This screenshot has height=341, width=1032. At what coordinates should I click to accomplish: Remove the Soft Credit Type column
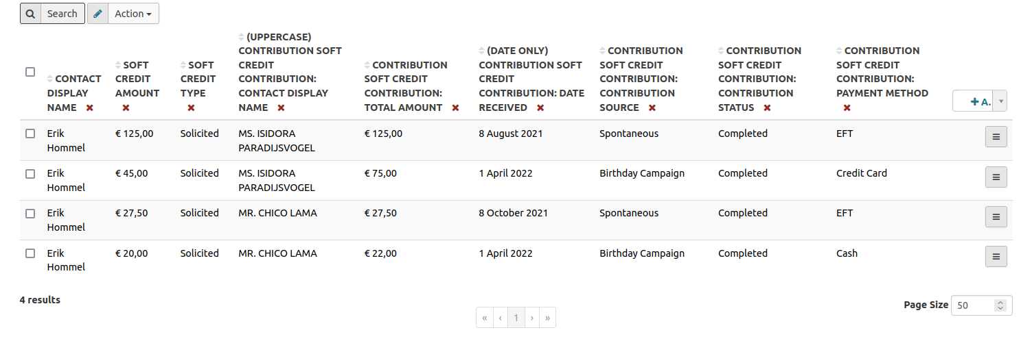click(x=191, y=108)
